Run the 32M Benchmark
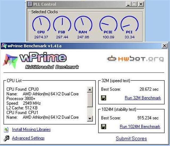The image size is (170, 146). pos(143,98)
